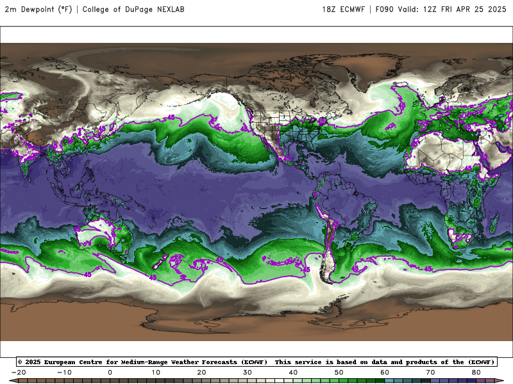Viewport: 513px width, 384px height.
Task: Click the "F090" forecast hour text
Action: pyautogui.click(x=384, y=10)
